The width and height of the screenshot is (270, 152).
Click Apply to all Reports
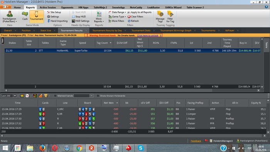coord(140,12)
